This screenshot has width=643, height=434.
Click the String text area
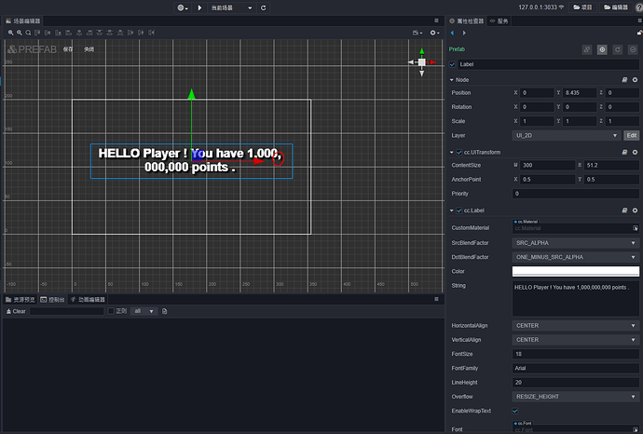(575, 298)
